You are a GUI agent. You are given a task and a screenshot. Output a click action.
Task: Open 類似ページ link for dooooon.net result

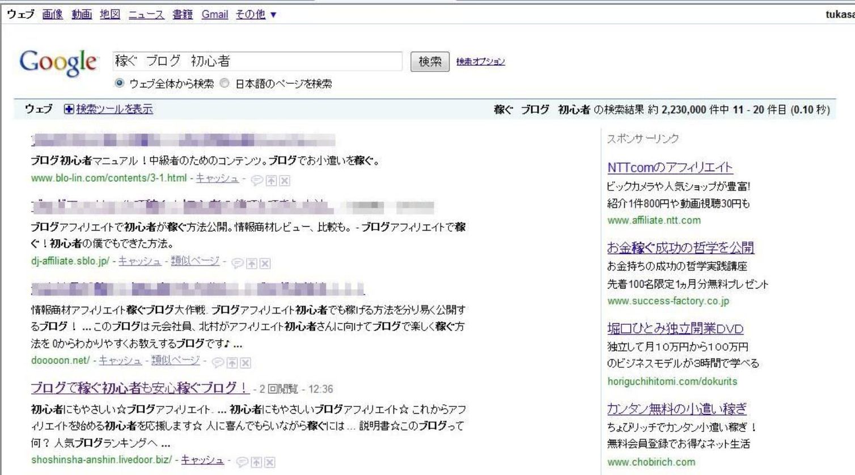[176, 360]
